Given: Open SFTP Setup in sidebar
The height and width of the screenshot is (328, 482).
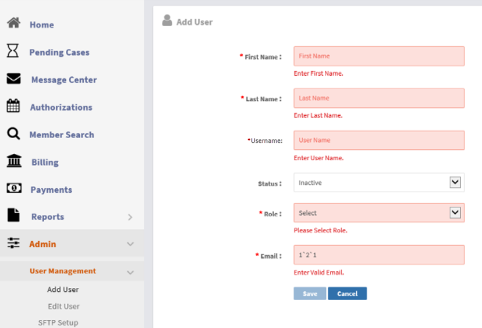Looking at the screenshot, I should (x=58, y=323).
